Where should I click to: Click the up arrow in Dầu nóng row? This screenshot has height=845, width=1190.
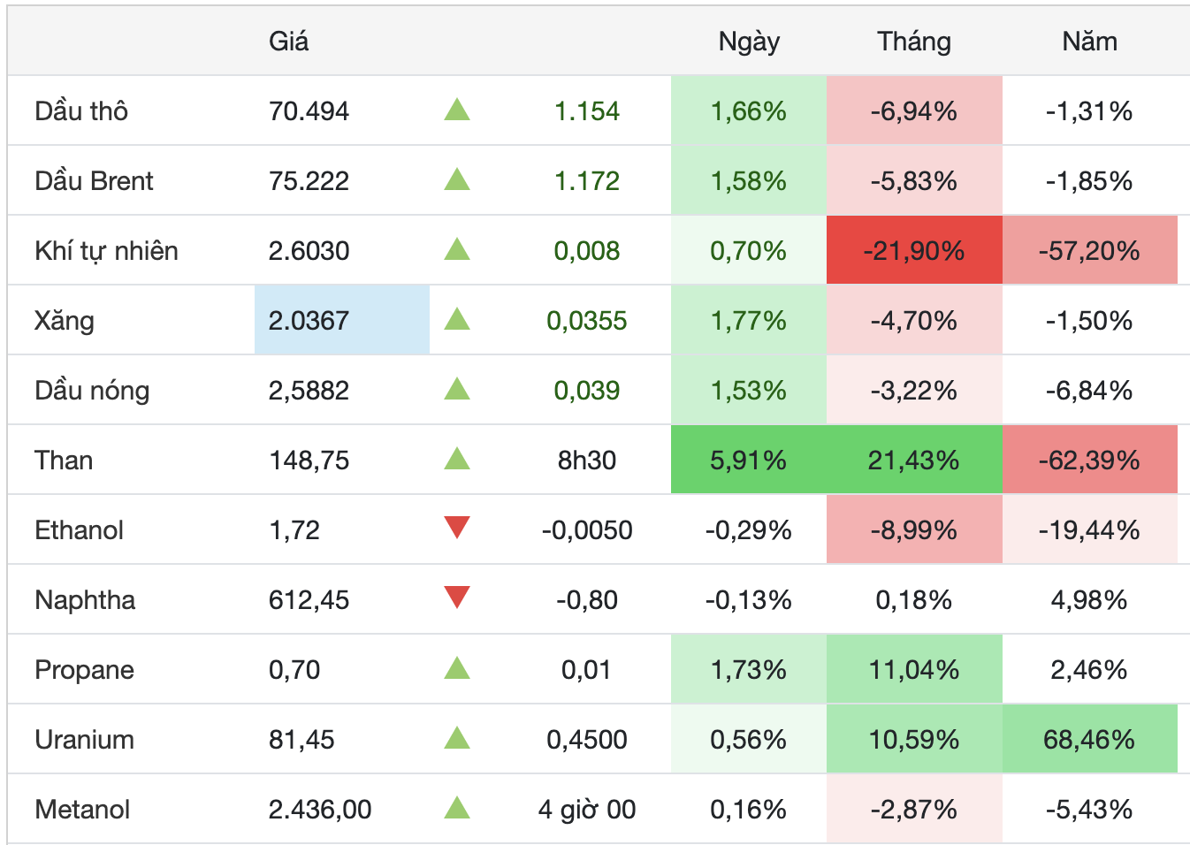(457, 389)
